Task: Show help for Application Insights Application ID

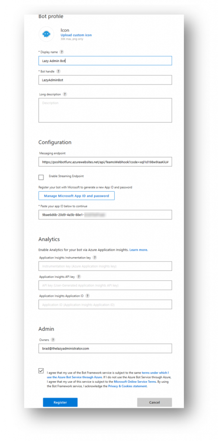Action: tap(87, 296)
